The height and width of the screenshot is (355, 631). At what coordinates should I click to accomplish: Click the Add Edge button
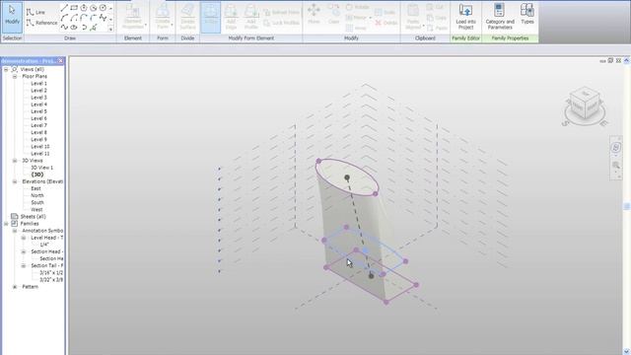point(231,18)
